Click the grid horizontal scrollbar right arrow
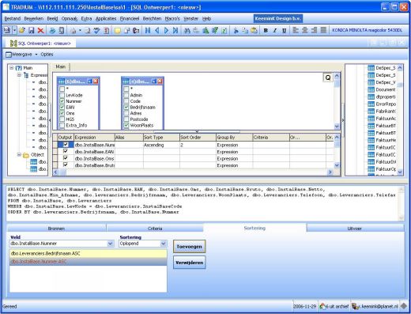This screenshot has width=411, height=314. click(x=330, y=172)
